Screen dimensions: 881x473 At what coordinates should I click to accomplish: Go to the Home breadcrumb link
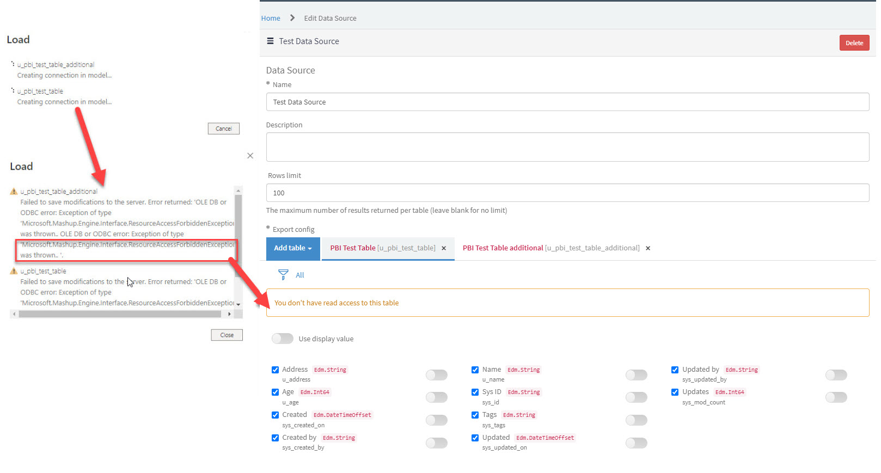(271, 19)
